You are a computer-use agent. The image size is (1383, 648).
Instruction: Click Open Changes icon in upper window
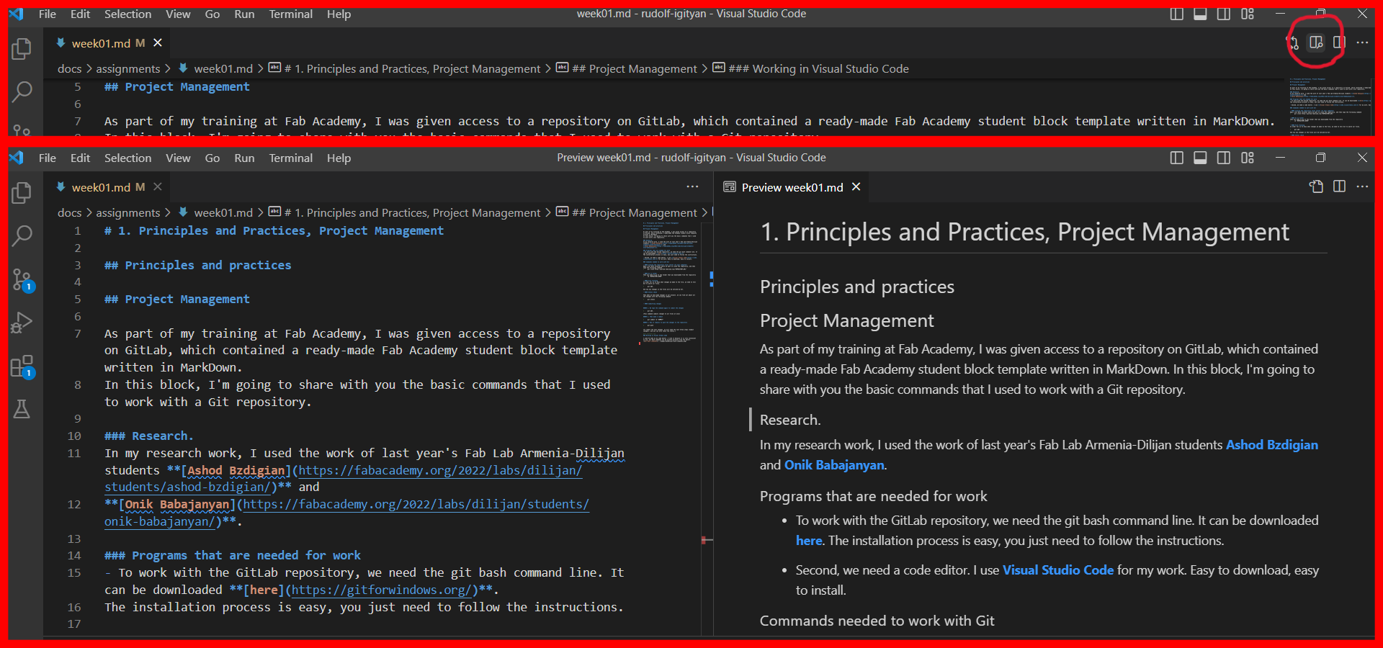(x=1294, y=42)
